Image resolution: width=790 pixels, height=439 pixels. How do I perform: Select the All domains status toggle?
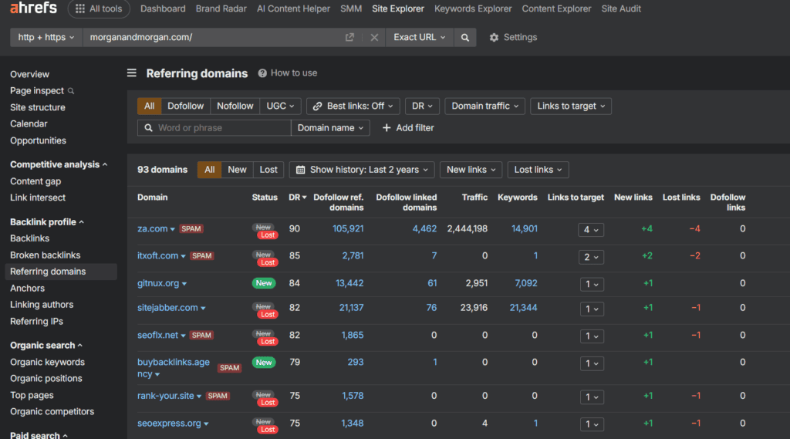[210, 170]
